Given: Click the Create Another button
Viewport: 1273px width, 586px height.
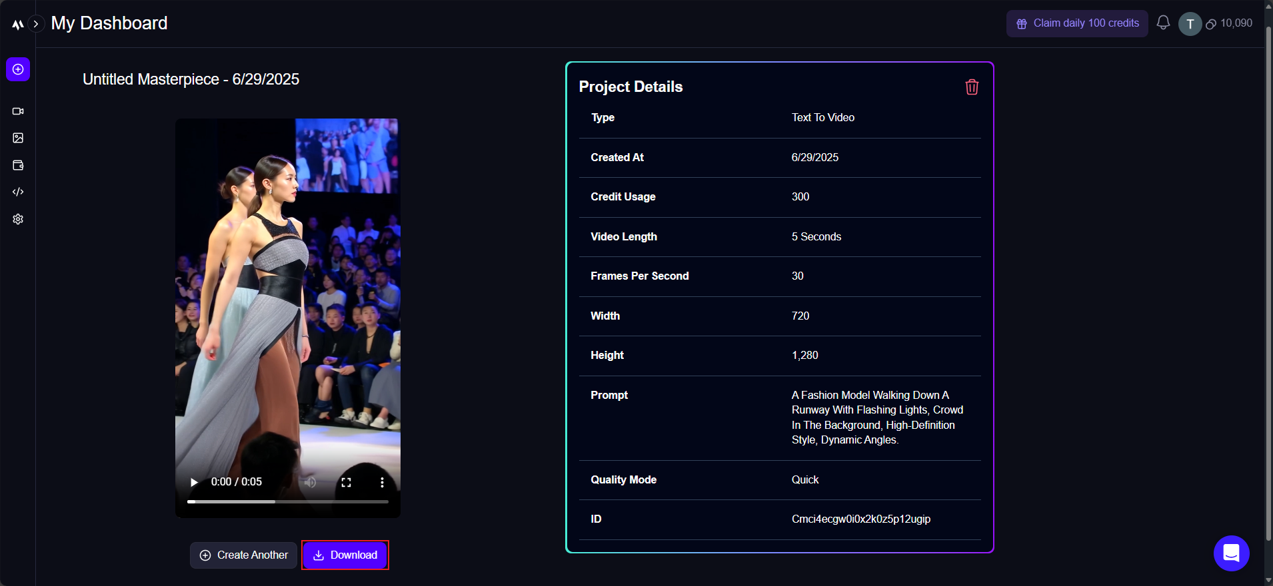Looking at the screenshot, I should 243,555.
